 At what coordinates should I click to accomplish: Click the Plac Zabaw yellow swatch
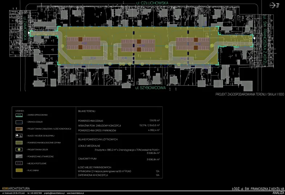tap(20, 170)
